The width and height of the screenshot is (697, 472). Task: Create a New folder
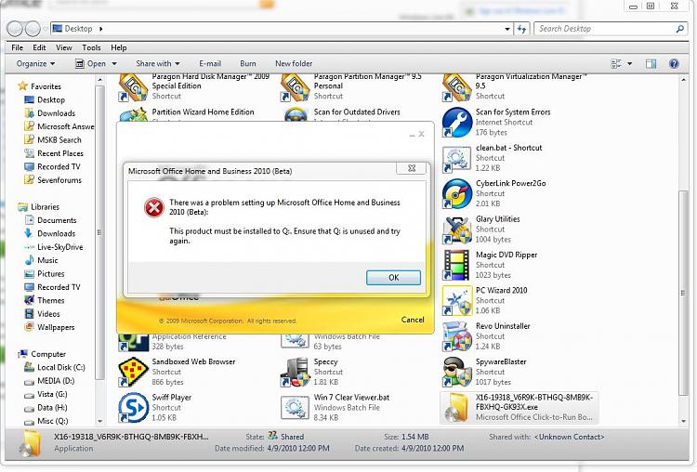(294, 63)
